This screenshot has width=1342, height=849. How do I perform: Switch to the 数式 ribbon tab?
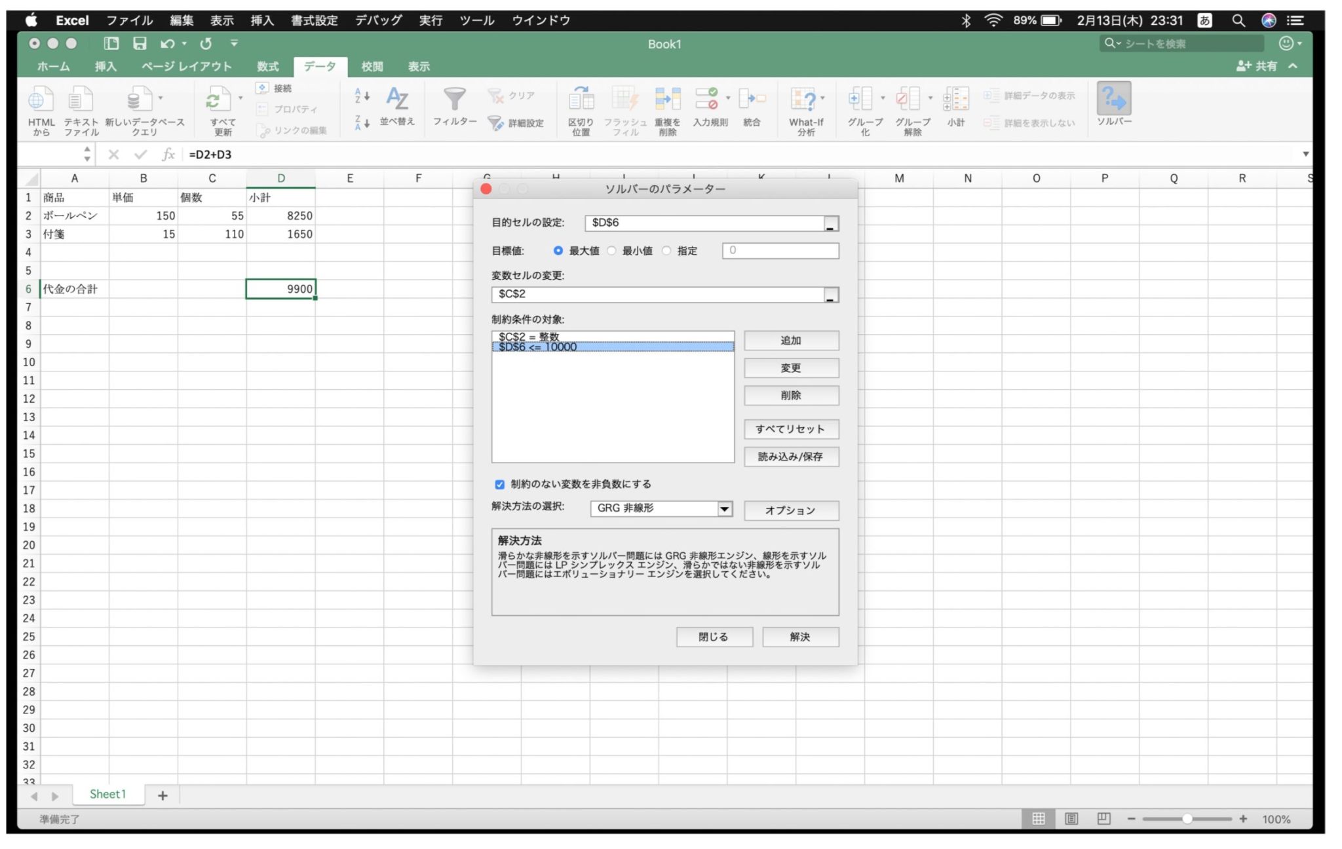267,67
